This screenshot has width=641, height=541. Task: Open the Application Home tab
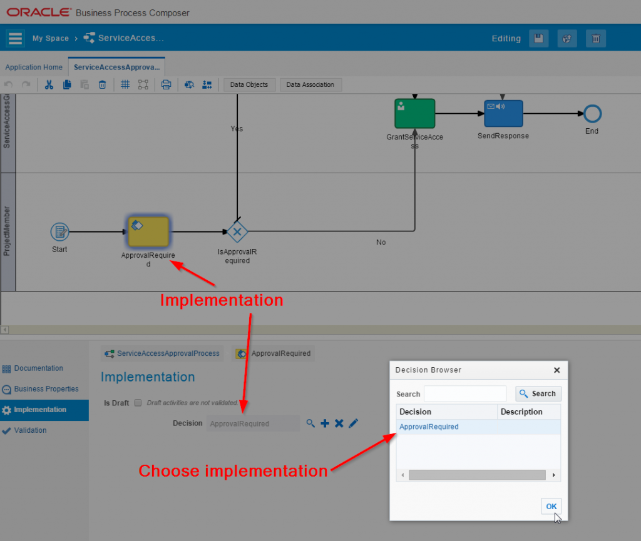(x=34, y=68)
